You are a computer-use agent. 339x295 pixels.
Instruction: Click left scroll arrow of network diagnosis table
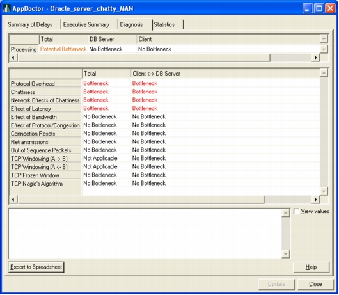coord(13,200)
